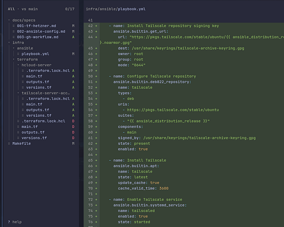The image size is (284, 227).
Task: Click added-line plus marker on line 50
Action: pyautogui.click(x=96, y=76)
